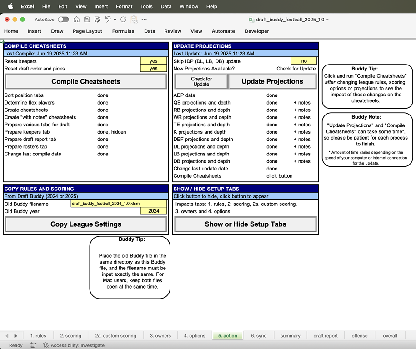Open the offense sheet tab
This screenshot has height=349, width=416.
(x=360, y=336)
